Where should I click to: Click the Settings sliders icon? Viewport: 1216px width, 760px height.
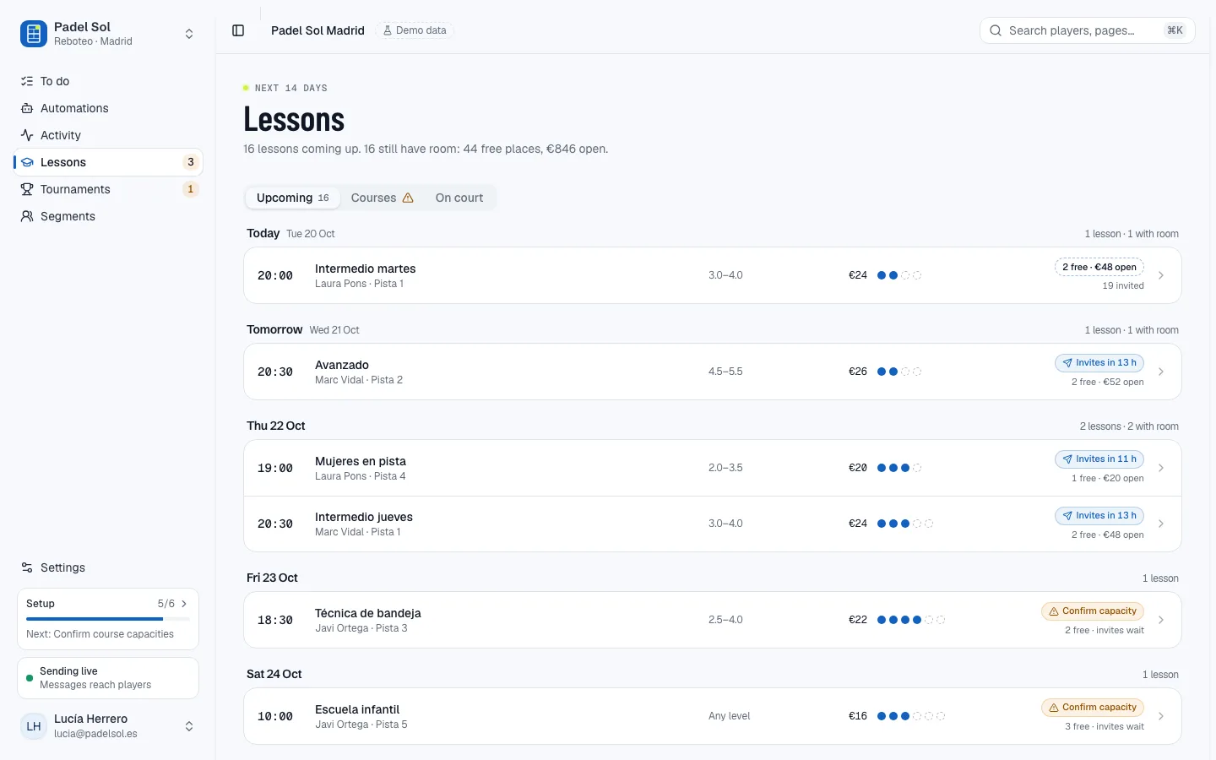tap(27, 567)
